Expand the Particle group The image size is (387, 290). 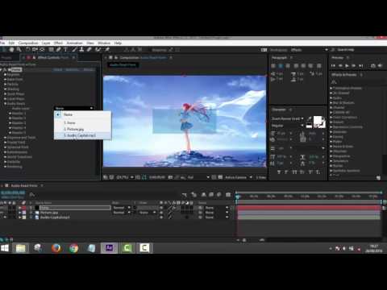click(x=5, y=85)
